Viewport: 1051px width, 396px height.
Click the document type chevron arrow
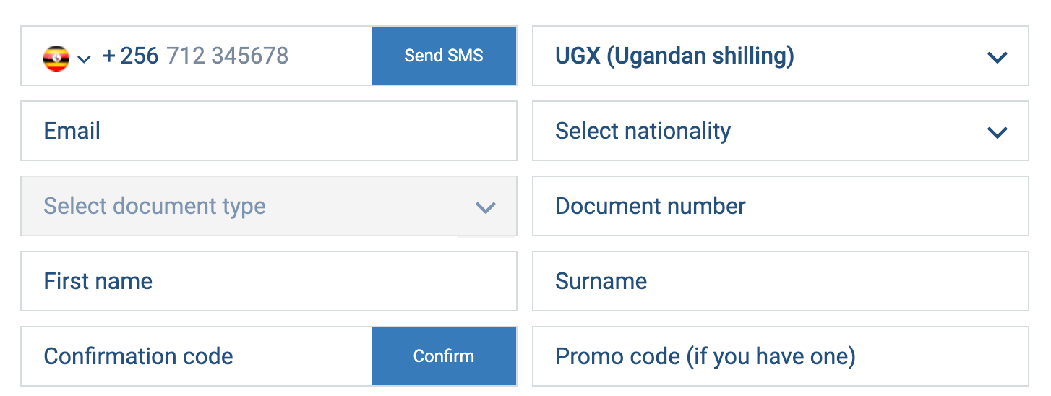[485, 207]
